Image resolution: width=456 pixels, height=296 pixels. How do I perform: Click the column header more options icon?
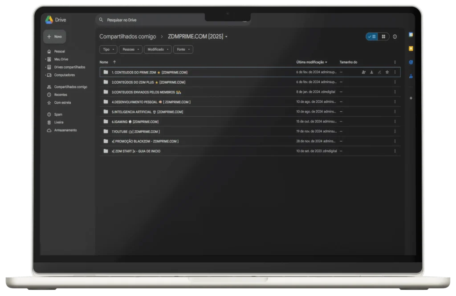coord(395,62)
